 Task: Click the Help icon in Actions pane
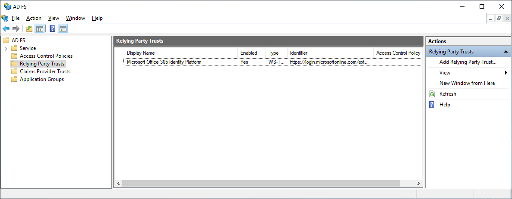(x=432, y=105)
